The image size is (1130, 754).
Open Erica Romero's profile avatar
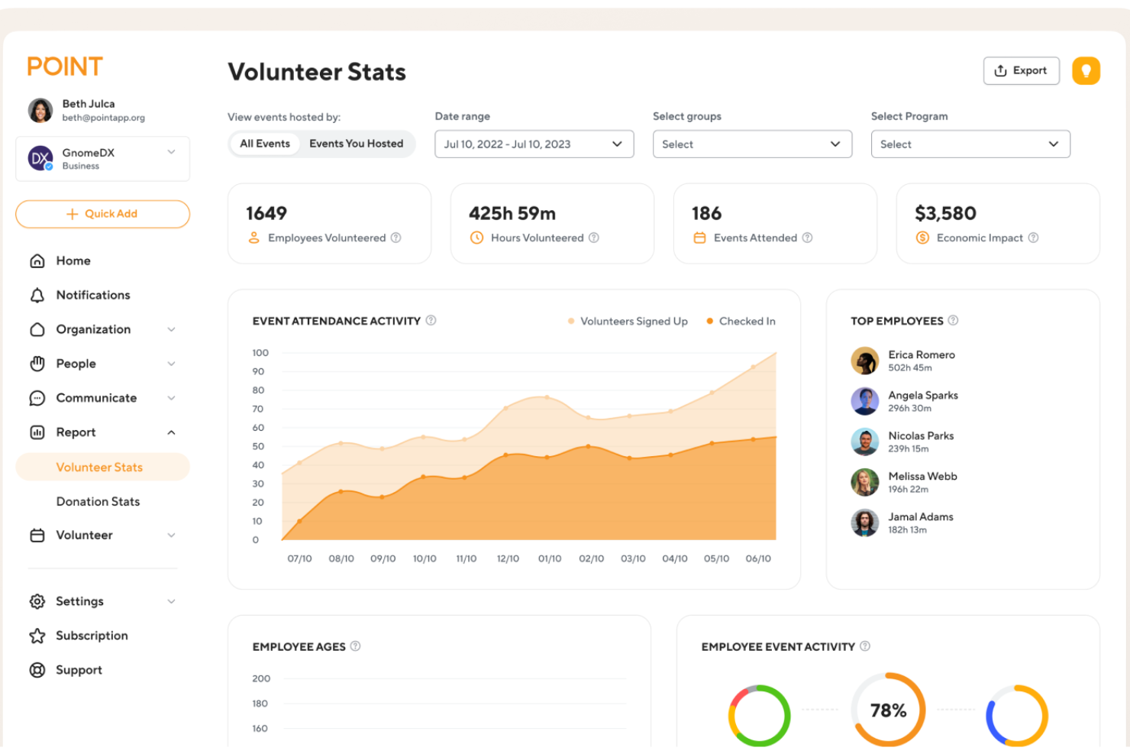pos(864,360)
